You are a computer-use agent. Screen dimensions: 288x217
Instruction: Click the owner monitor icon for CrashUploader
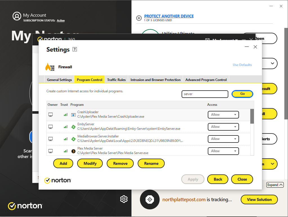pyautogui.click(x=50, y=115)
